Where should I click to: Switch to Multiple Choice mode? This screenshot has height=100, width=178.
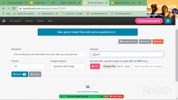pyautogui.click(x=128, y=41)
